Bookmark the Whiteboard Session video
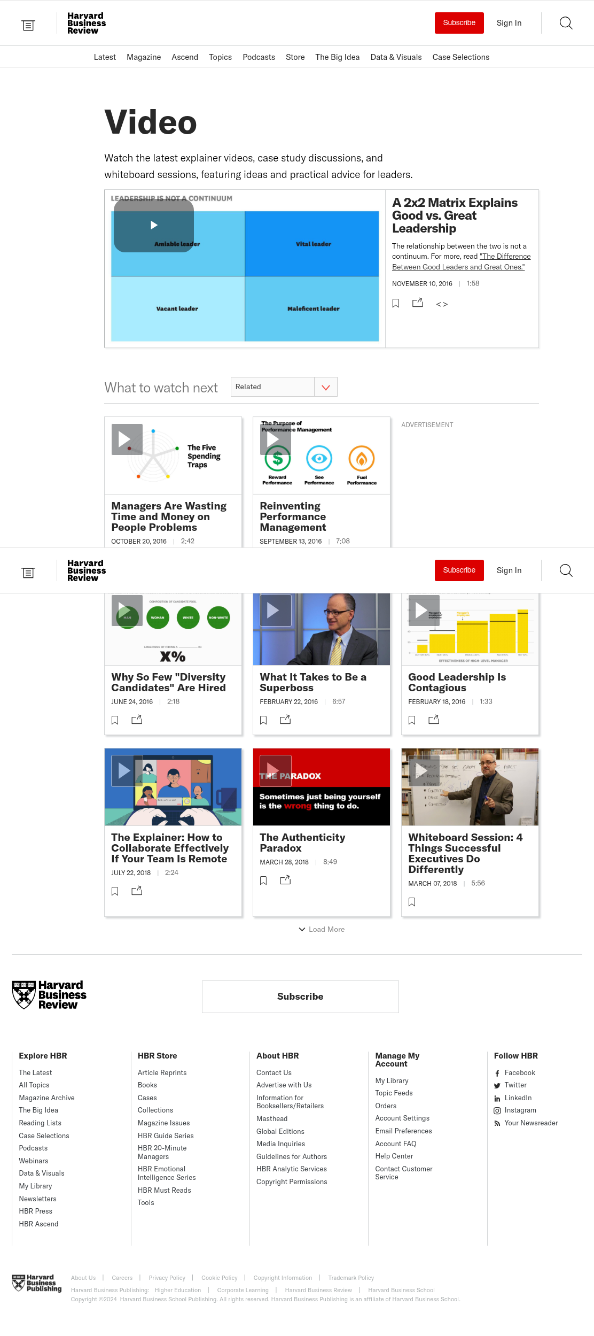Viewport: 594px width, 1336px height. [412, 902]
